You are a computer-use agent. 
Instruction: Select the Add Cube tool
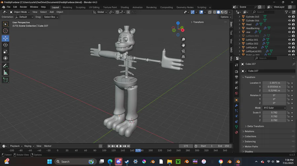tap(5, 80)
